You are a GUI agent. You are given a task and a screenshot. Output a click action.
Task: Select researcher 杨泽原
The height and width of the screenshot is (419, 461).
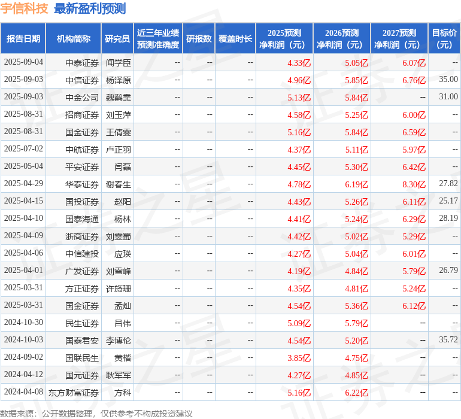119,80
